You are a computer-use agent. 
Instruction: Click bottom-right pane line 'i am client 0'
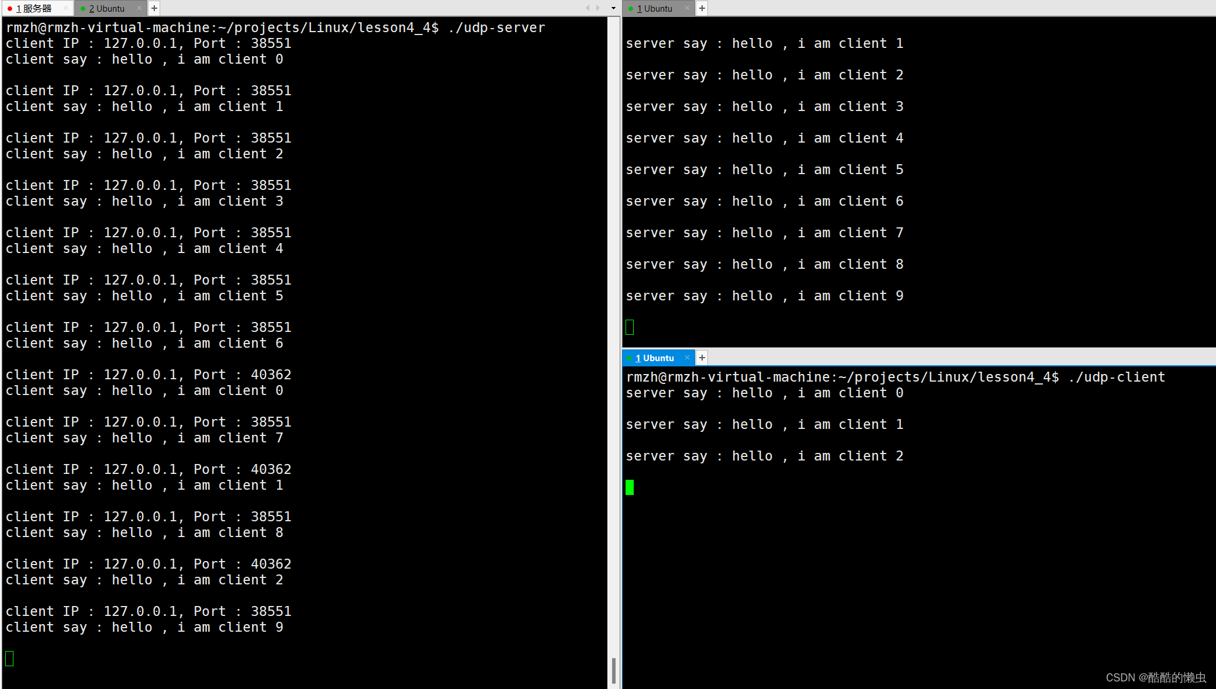point(765,393)
